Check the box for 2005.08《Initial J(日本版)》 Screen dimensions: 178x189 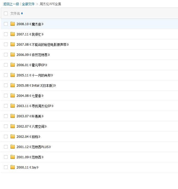[x=6, y=85]
